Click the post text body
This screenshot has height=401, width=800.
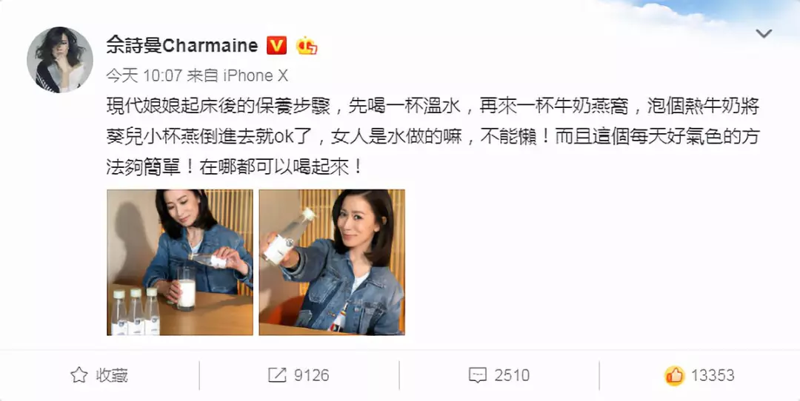point(433,137)
